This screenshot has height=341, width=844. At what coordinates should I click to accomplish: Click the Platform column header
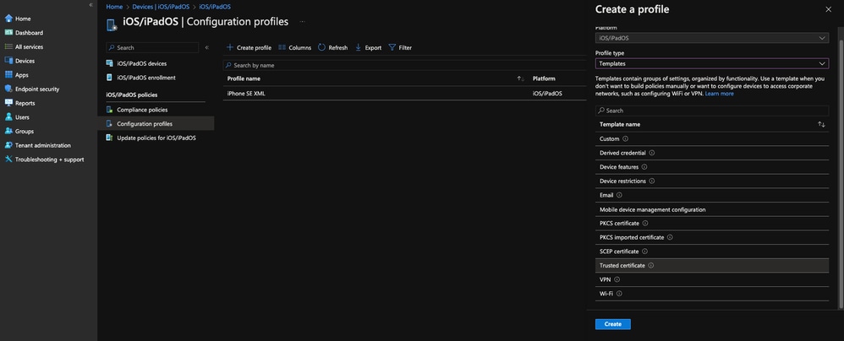(x=544, y=79)
